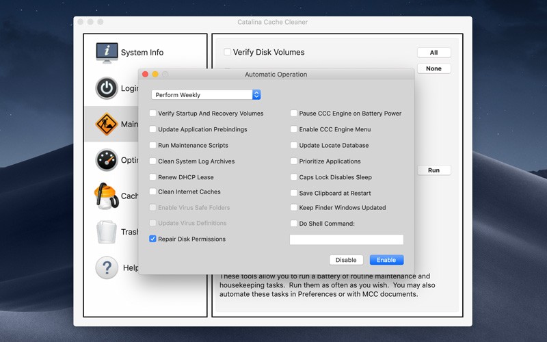Enable Pause CCC Engine on Battery Power
This screenshot has height=342, width=547.
(294, 113)
